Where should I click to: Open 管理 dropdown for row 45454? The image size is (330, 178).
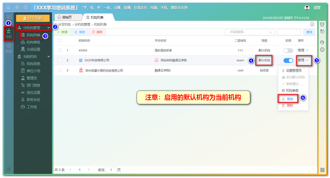pyautogui.click(x=303, y=50)
